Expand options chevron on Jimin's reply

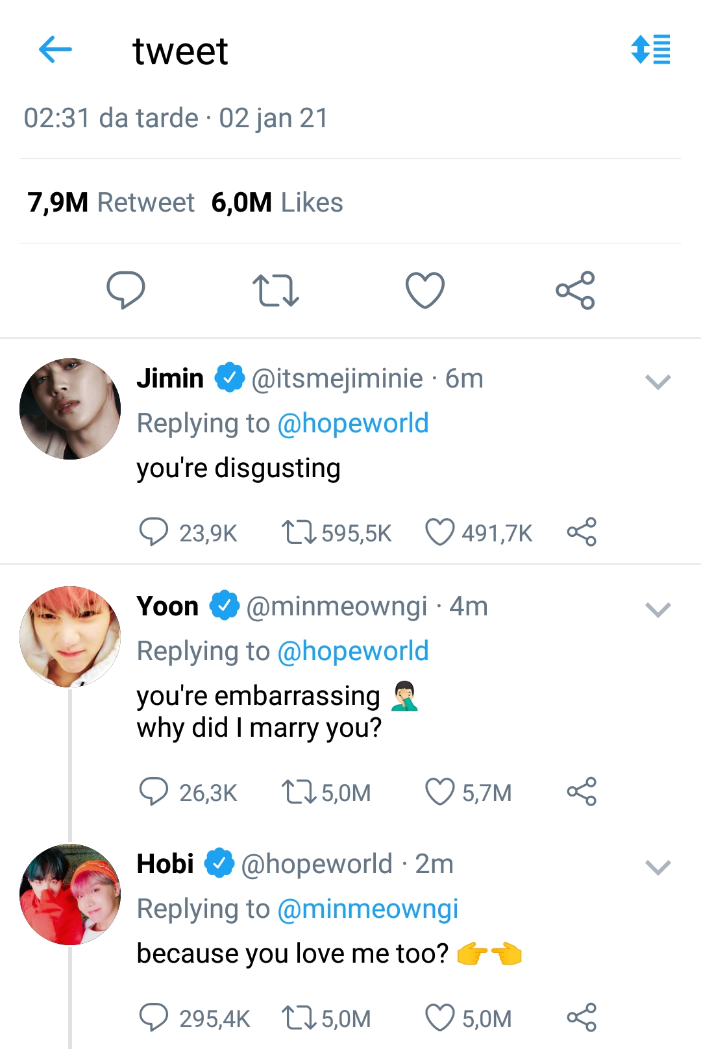coord(658,382)
